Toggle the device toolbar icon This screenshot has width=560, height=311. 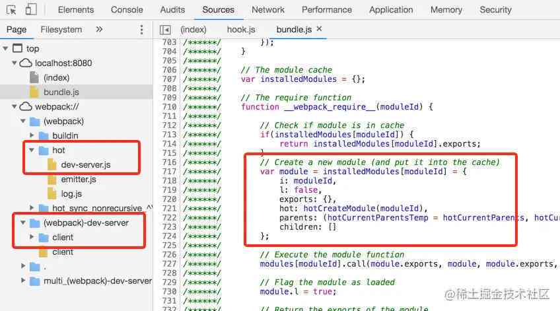(x=31, y=9)
